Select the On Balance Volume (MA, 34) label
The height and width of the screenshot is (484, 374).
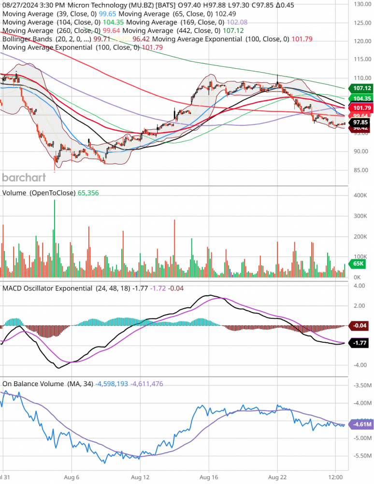tap(48, 384)
